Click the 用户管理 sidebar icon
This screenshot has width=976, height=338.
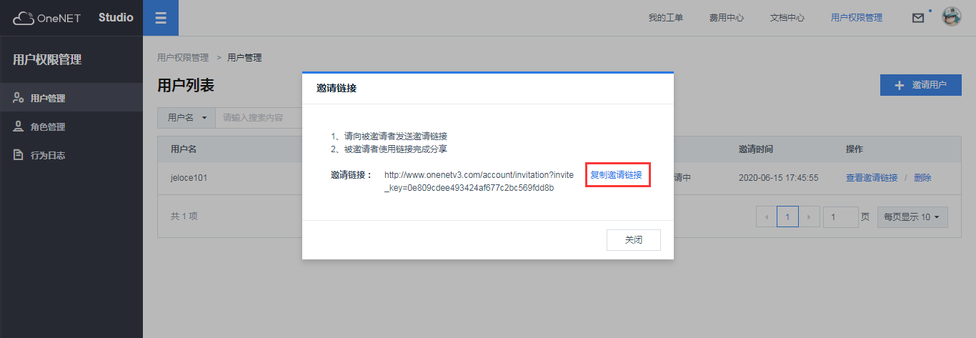19,98
